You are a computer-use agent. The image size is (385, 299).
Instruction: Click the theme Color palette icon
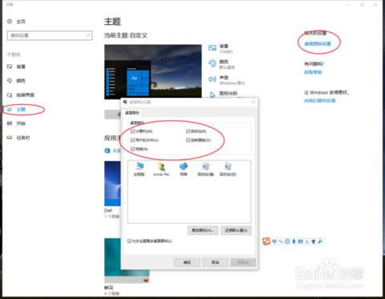click(x=213, y=63)
